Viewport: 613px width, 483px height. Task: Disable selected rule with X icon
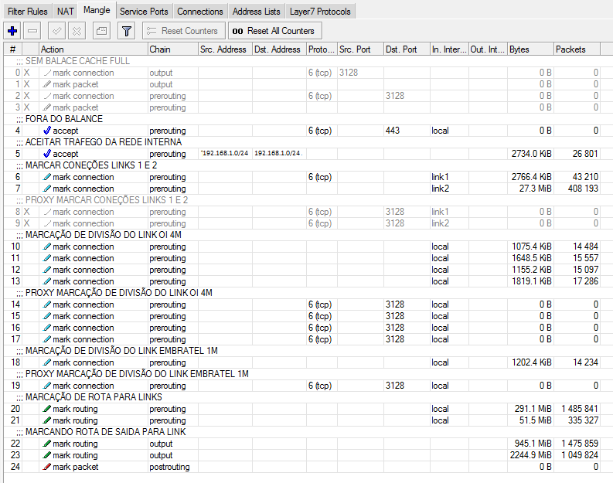77,31
